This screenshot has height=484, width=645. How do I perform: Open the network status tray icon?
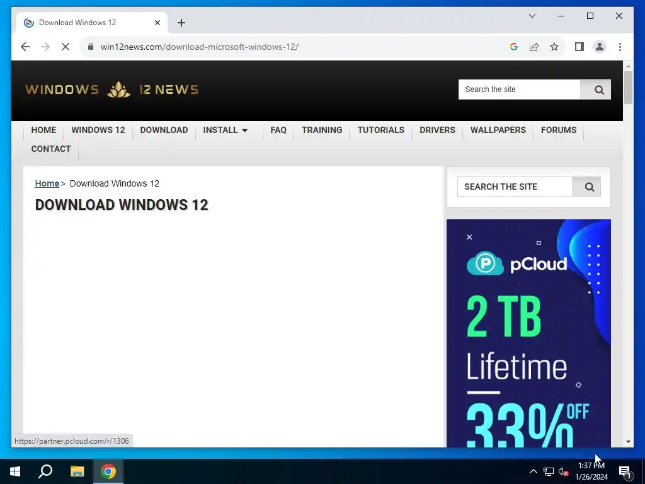[x=549, y=471]
